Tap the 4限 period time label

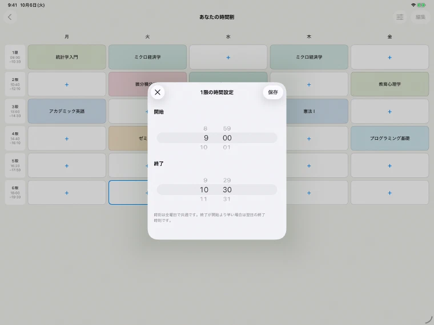15,139
